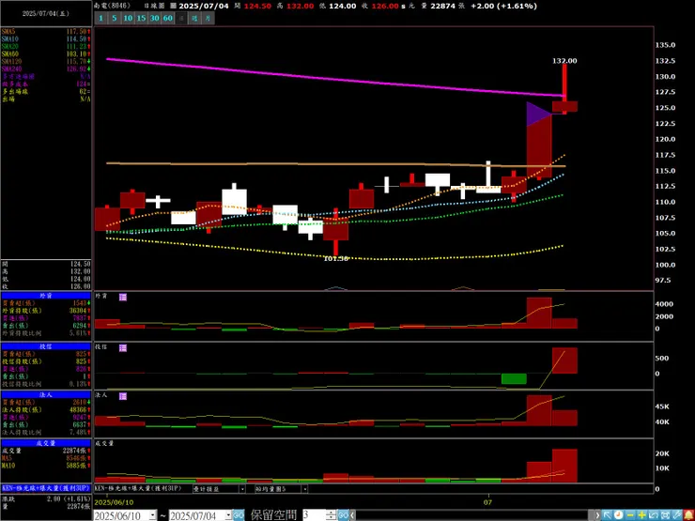The width and height of the screenshot is (695, 521).
Task: Open the end date 2025/07/04 dropdown
Action: pos(228,515)
